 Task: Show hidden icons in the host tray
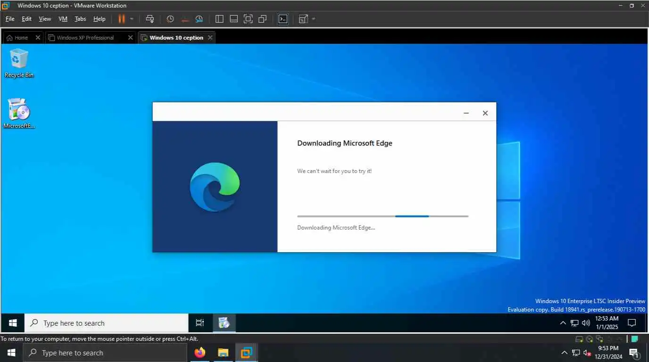click(x=565, y=353)
